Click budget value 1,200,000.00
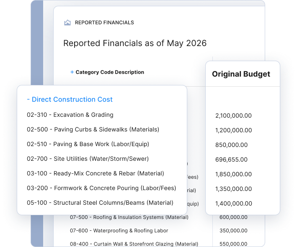The image size is (297, 247). click(x=234, y=130)
